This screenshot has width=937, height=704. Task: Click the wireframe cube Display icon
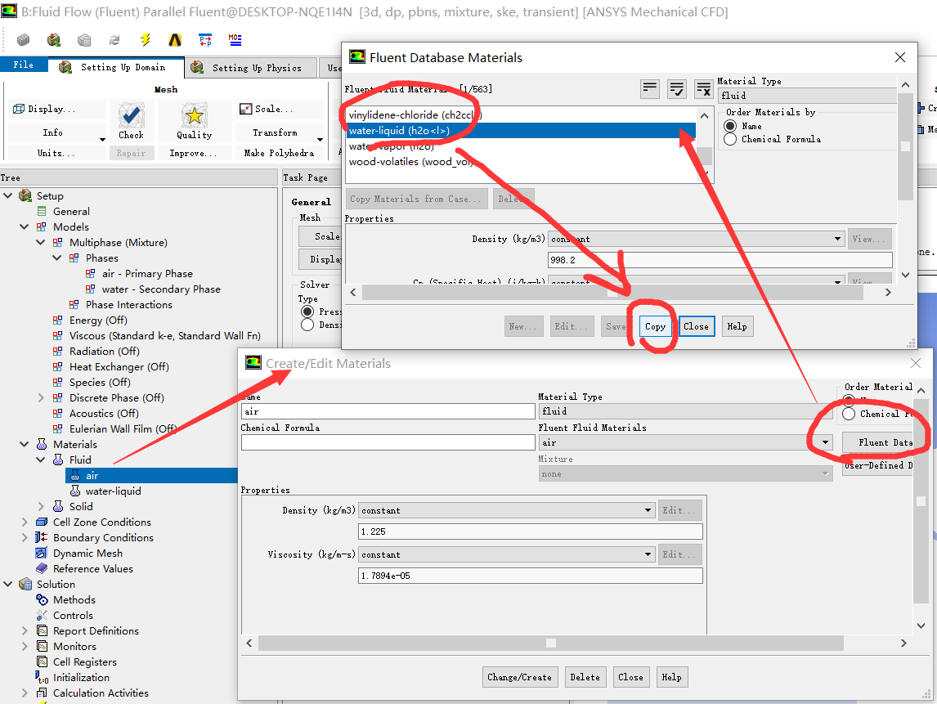click(19, 109)
